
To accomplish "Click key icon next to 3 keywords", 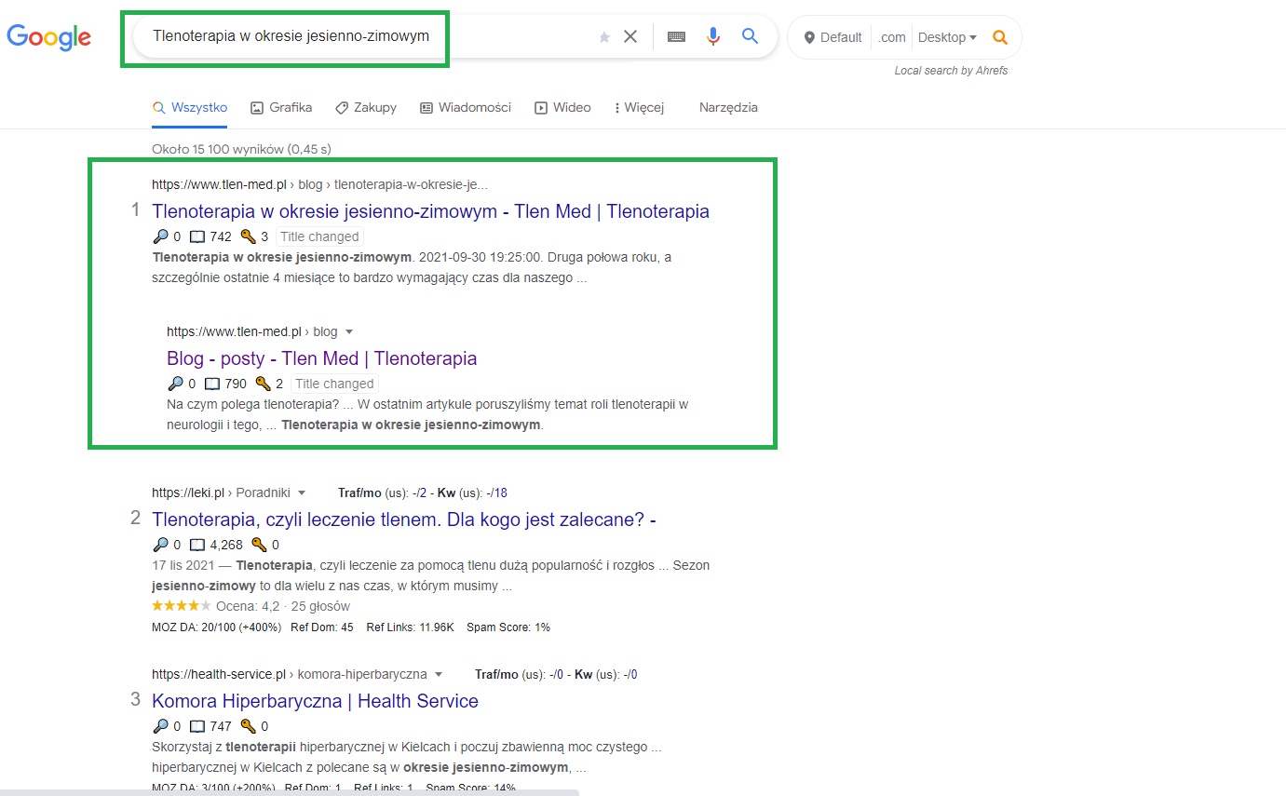I will 248,236.
